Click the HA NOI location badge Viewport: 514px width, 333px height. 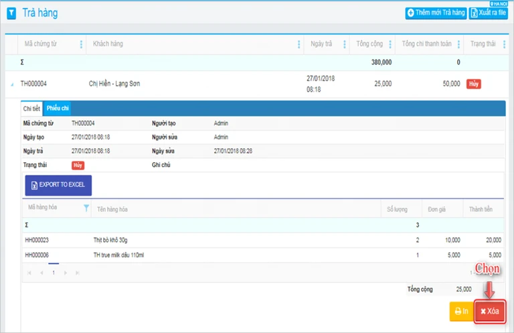(499, 3)
